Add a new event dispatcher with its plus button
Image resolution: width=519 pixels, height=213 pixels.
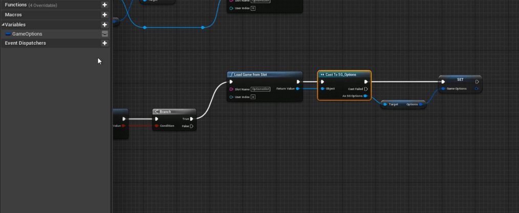[x=104, y=43]
